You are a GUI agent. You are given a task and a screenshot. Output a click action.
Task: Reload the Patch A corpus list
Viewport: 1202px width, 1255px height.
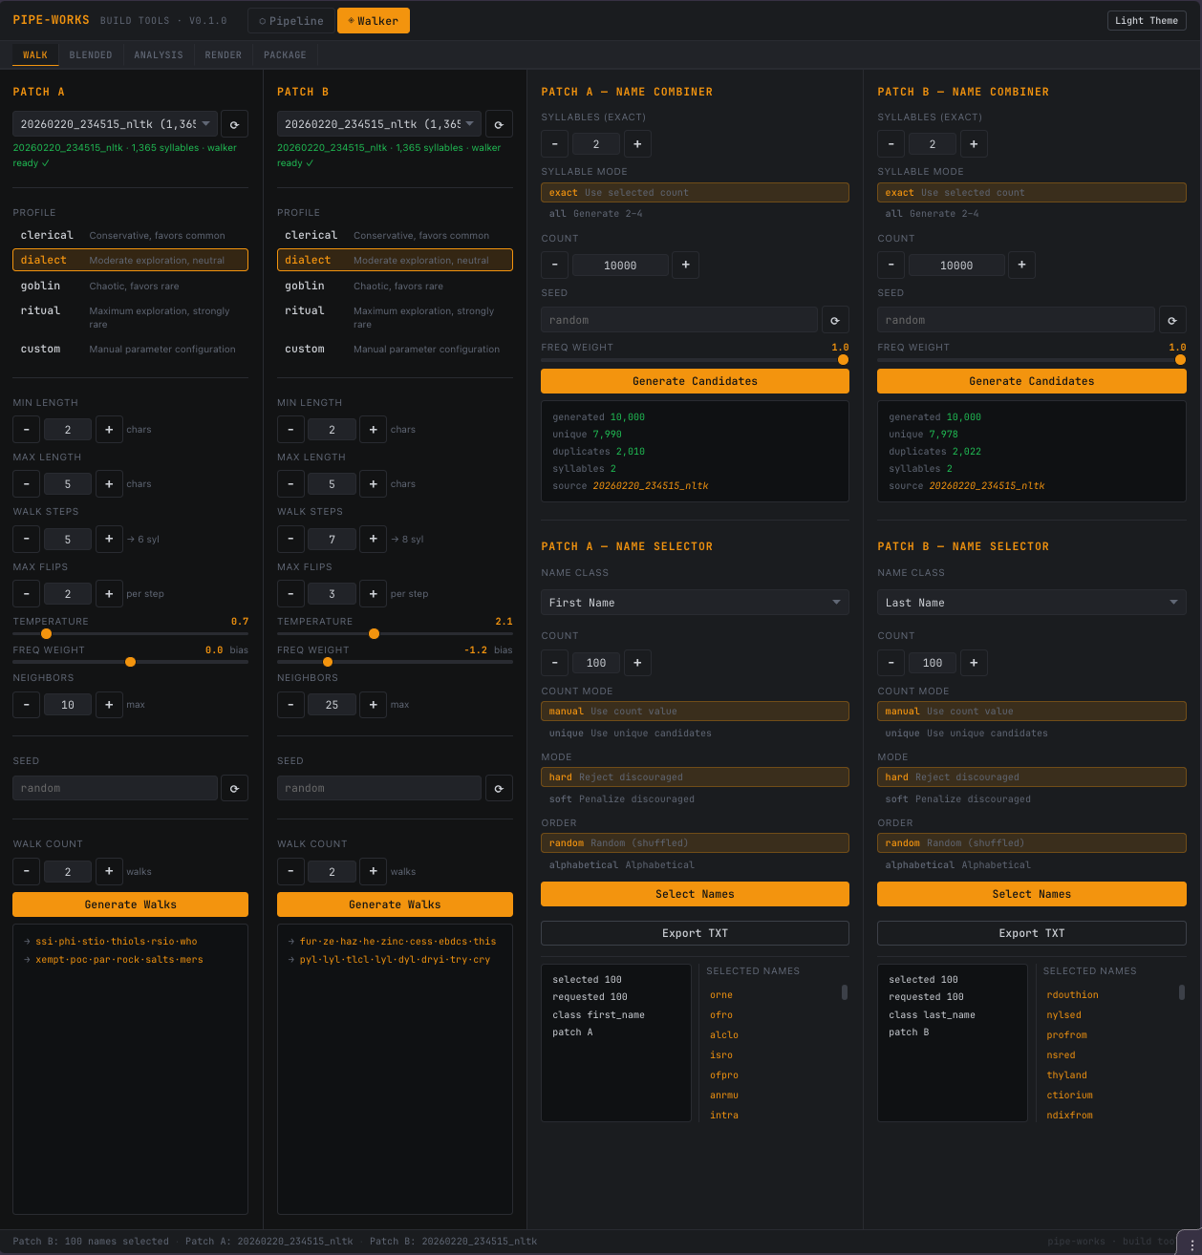[x=234, y=124]
